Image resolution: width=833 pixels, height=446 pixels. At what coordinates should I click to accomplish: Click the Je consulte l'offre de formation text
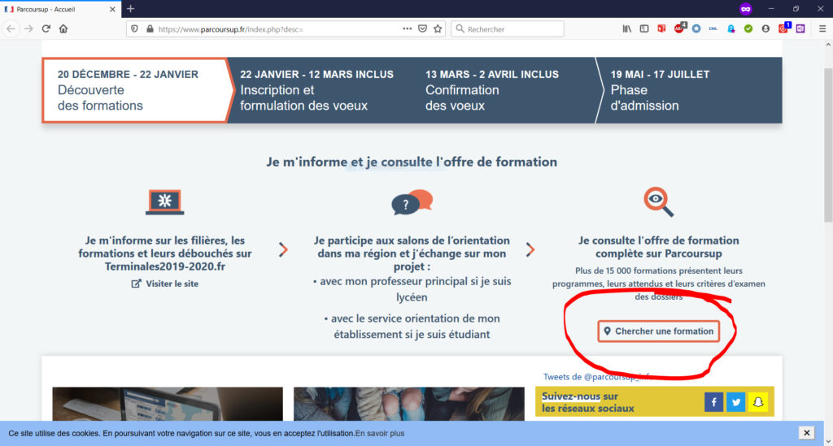pos(659,247)
